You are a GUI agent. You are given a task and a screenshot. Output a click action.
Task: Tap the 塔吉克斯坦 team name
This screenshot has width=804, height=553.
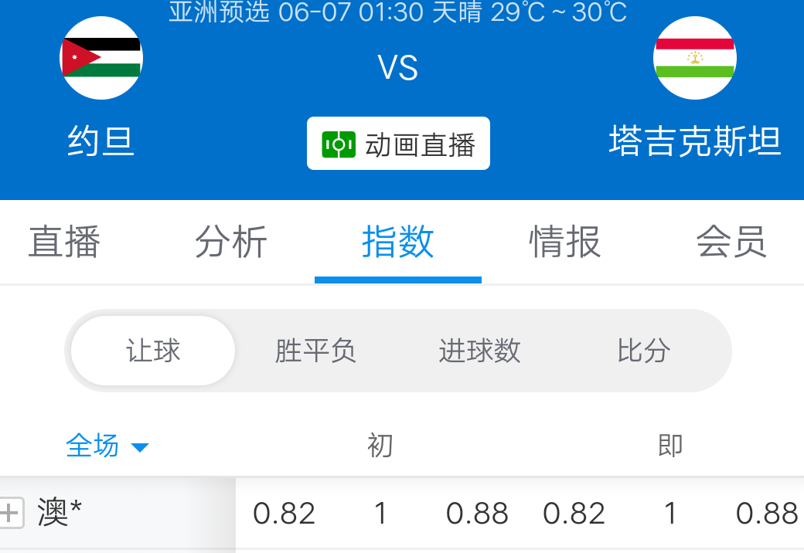694,142
